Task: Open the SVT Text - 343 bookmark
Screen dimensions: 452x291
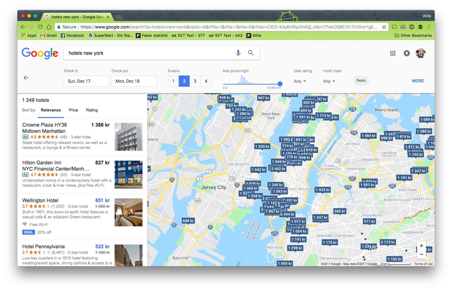Action: (225, 36)
